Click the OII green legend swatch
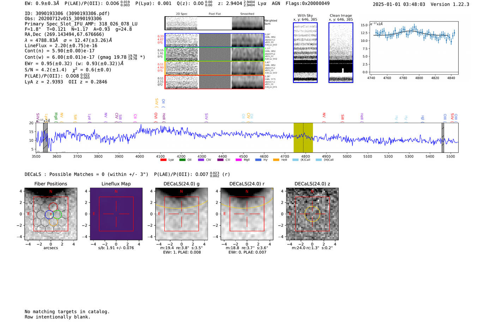This screenshot has height=336, width=494. click(182, 160)
